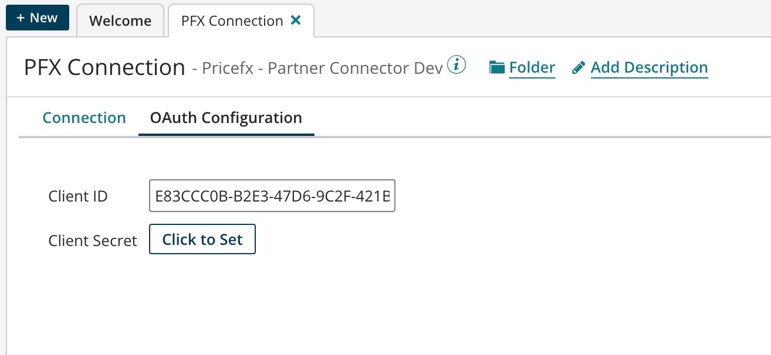Close the PFX Connection tab with the X

coord(296,19)
